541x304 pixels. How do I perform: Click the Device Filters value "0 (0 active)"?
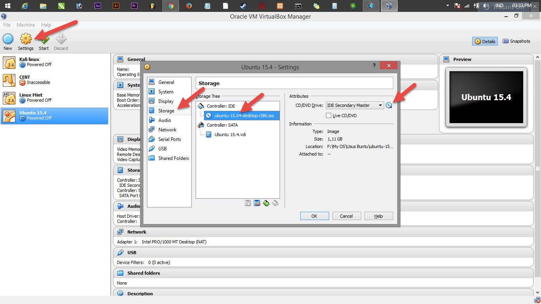tap(159, 262)
